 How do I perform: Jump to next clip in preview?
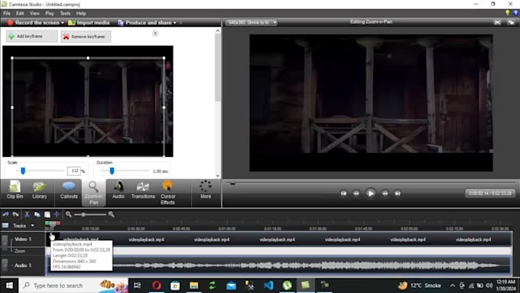398,193
